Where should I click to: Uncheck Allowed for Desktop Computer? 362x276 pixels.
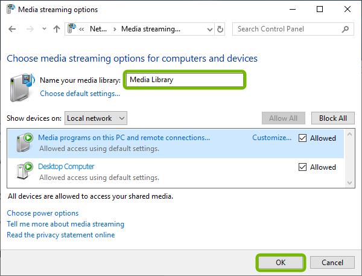pos(303,167)
